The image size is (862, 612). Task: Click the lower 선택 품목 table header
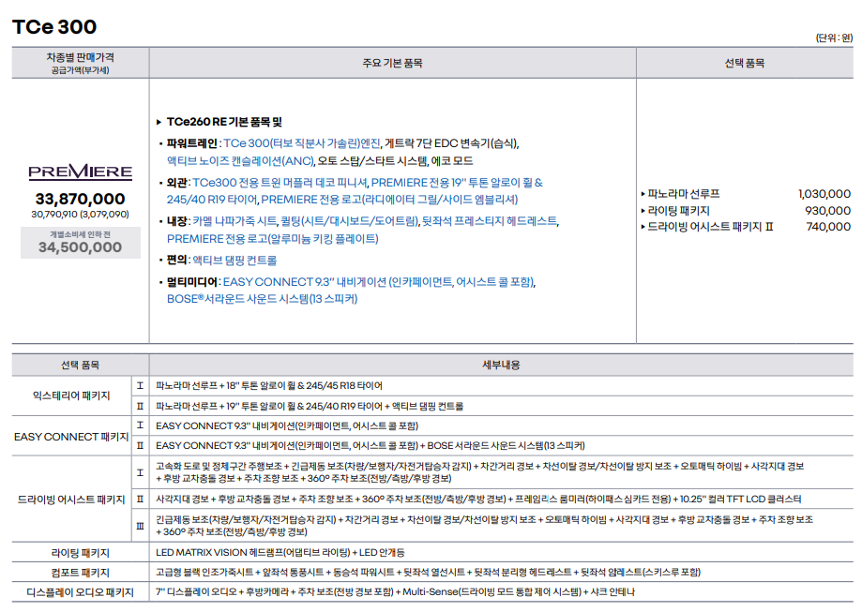pyautogui.click(x=81, y=365)
